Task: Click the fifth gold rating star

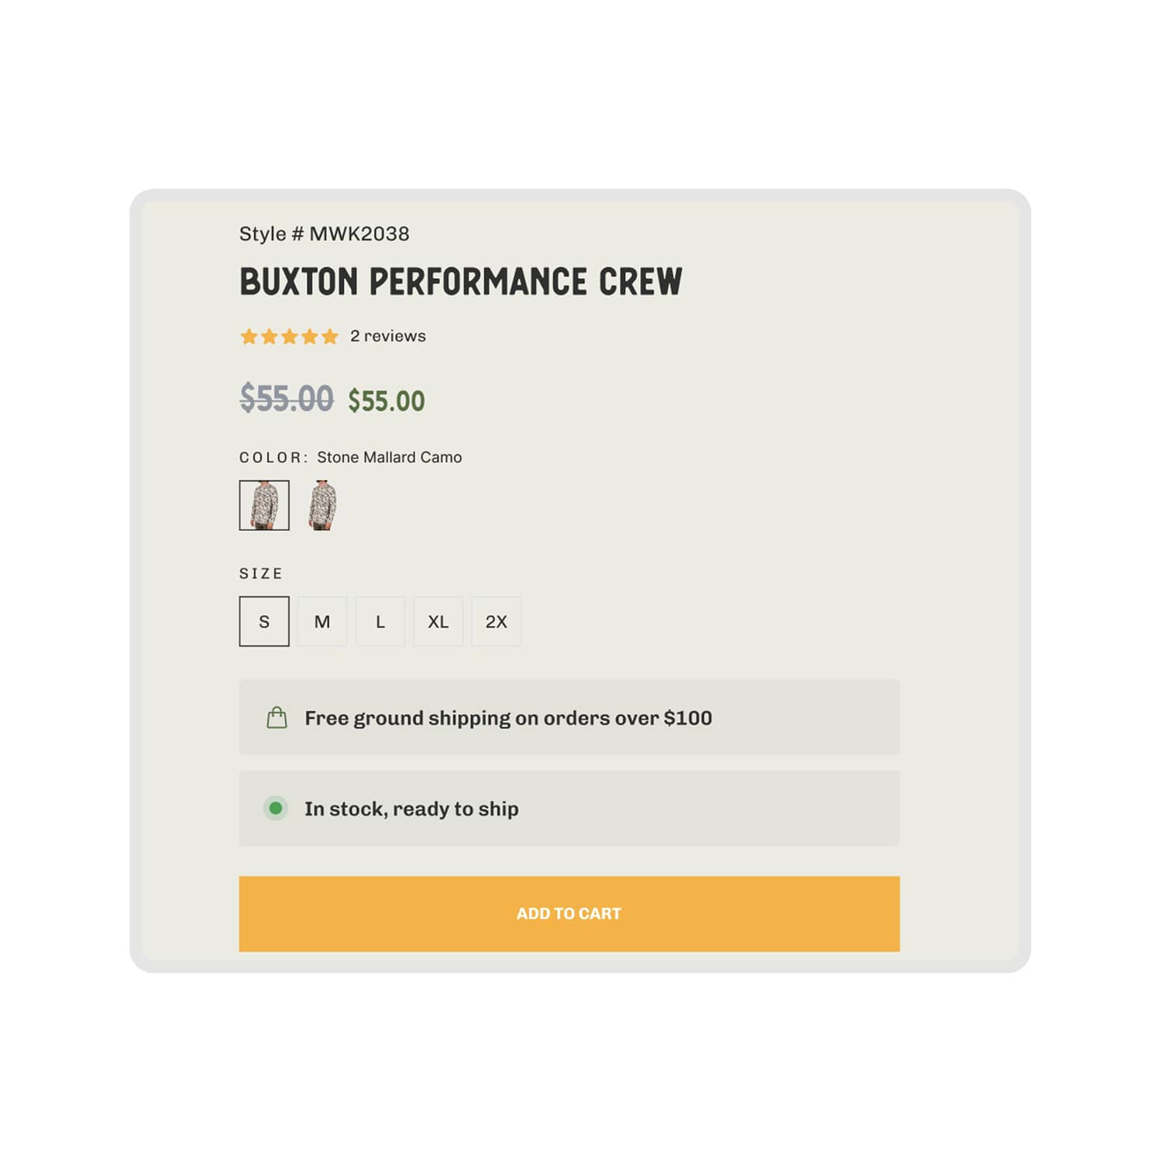Action: [x=332, y=335]
